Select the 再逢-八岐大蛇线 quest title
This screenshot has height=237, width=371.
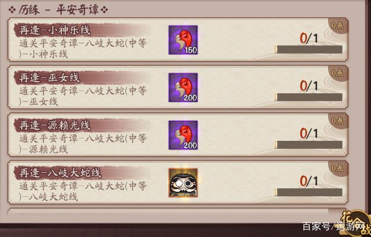click(60, 173)
